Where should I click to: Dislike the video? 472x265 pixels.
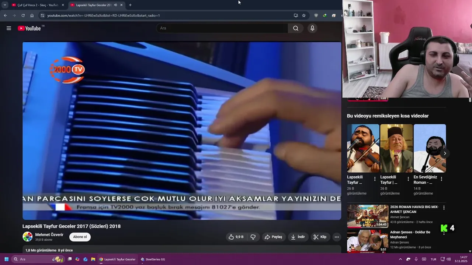(x=253, y=237)
